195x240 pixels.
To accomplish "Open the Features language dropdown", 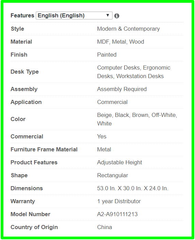I will 74,15.
